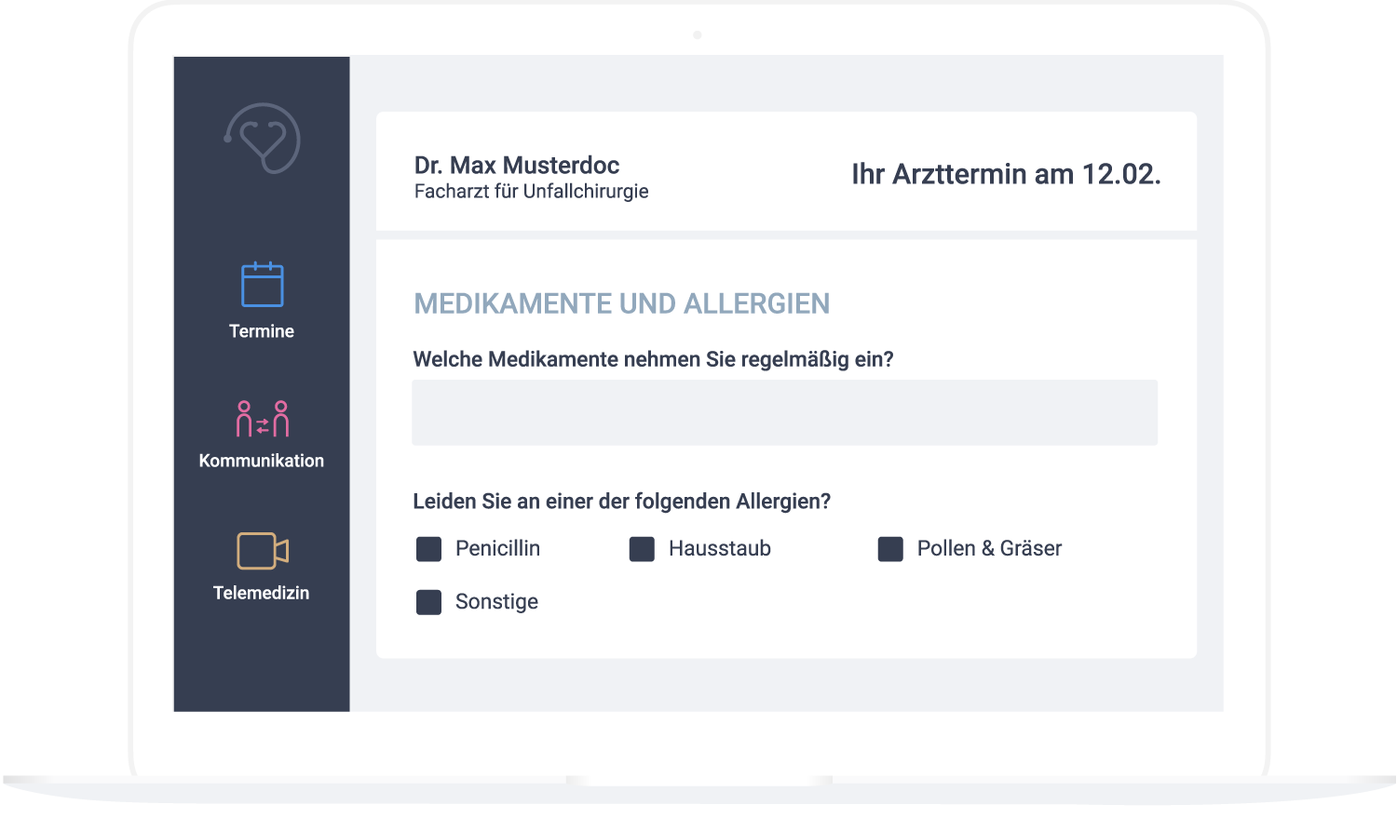The width and height of the screenshot is (1397, 818).
Task: Click the Sonstige label text
Action: [x=496, y=602]
